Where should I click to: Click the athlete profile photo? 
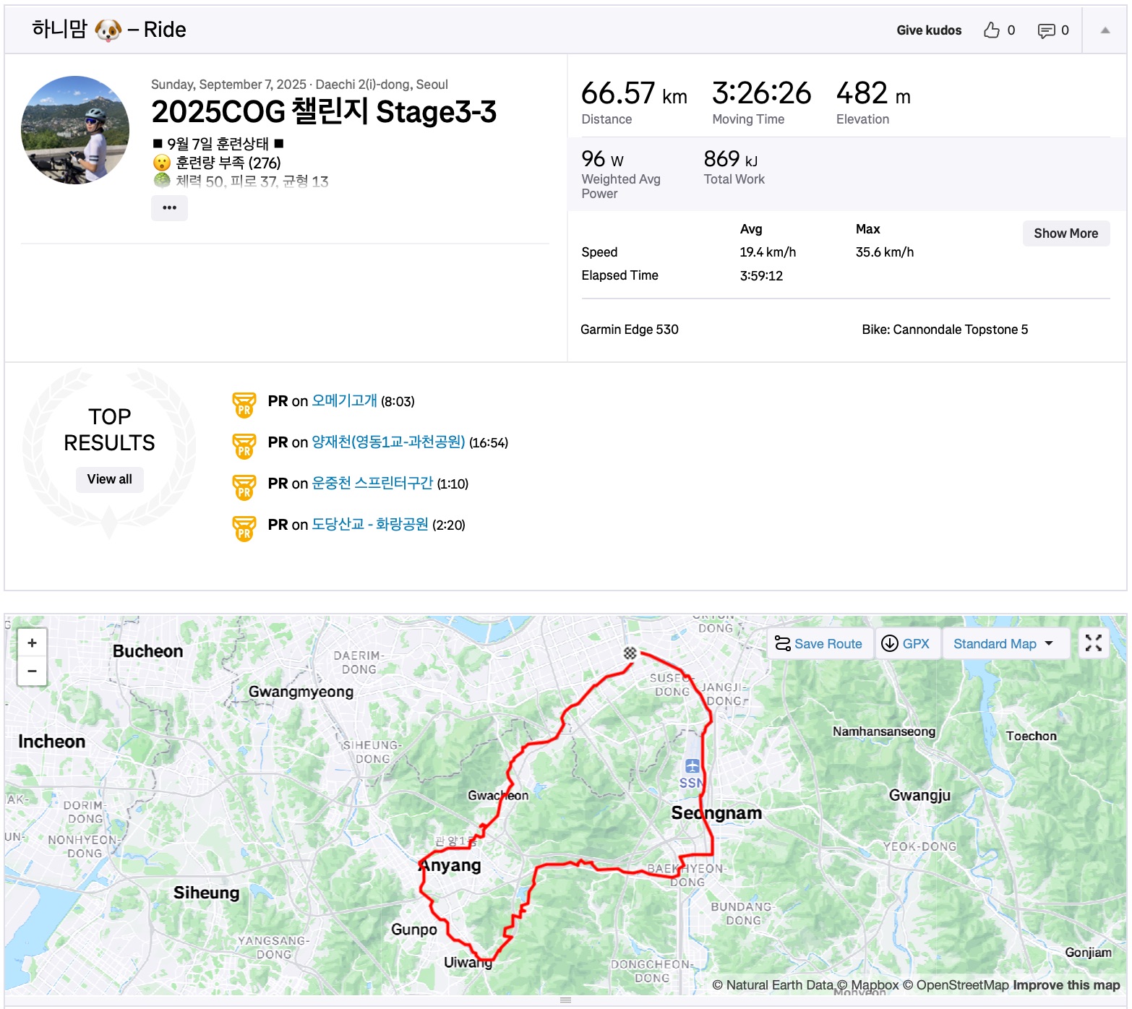click(x=75, y=130)
